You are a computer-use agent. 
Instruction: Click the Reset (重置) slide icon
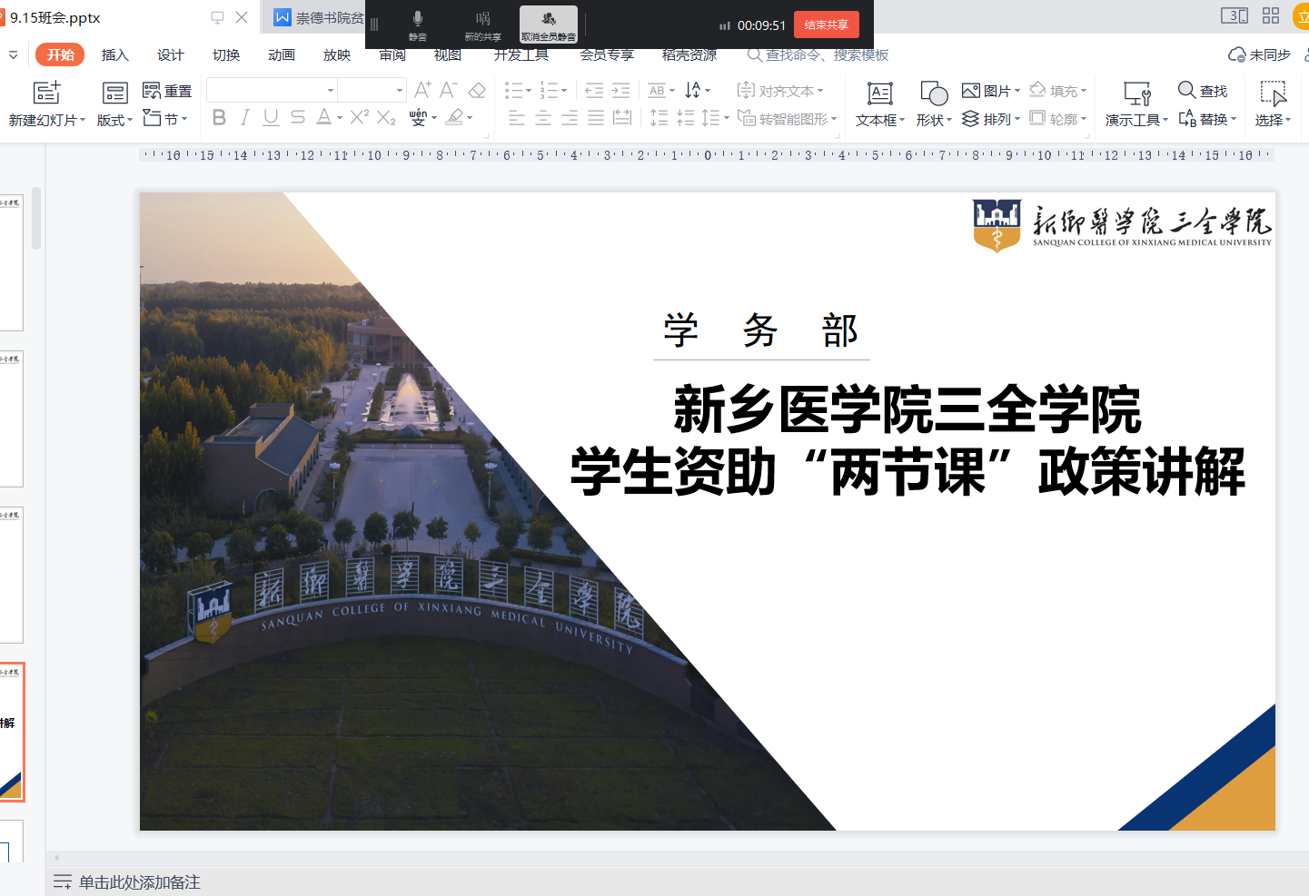[x=153, y=91]
